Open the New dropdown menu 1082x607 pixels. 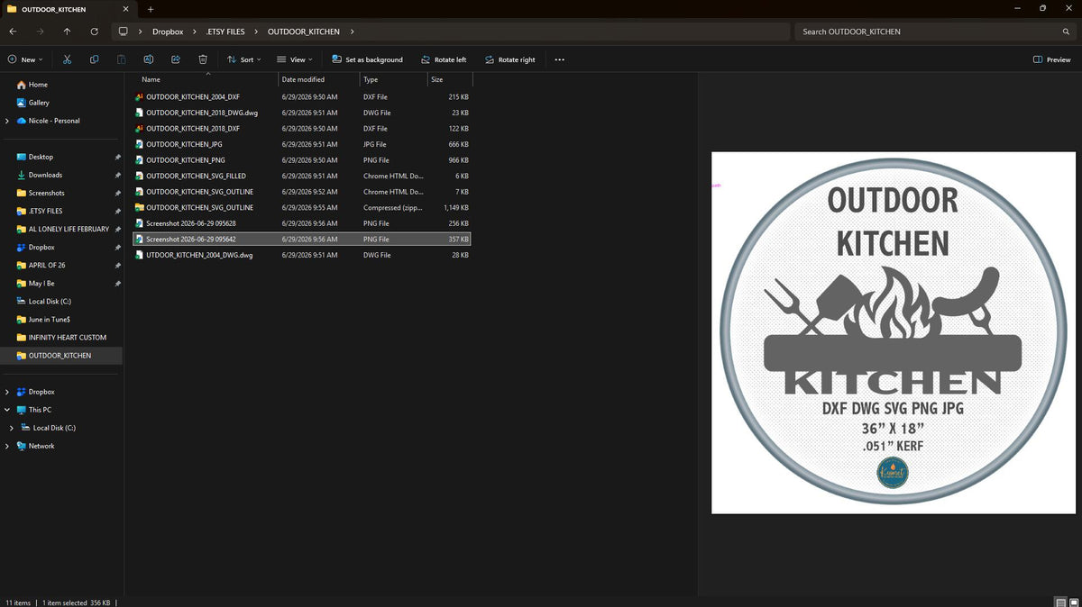coord(25,59)
